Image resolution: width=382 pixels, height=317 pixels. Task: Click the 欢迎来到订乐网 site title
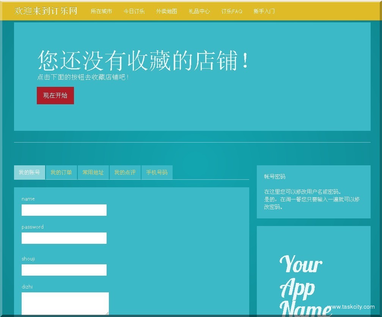click(x=46, y=11)
